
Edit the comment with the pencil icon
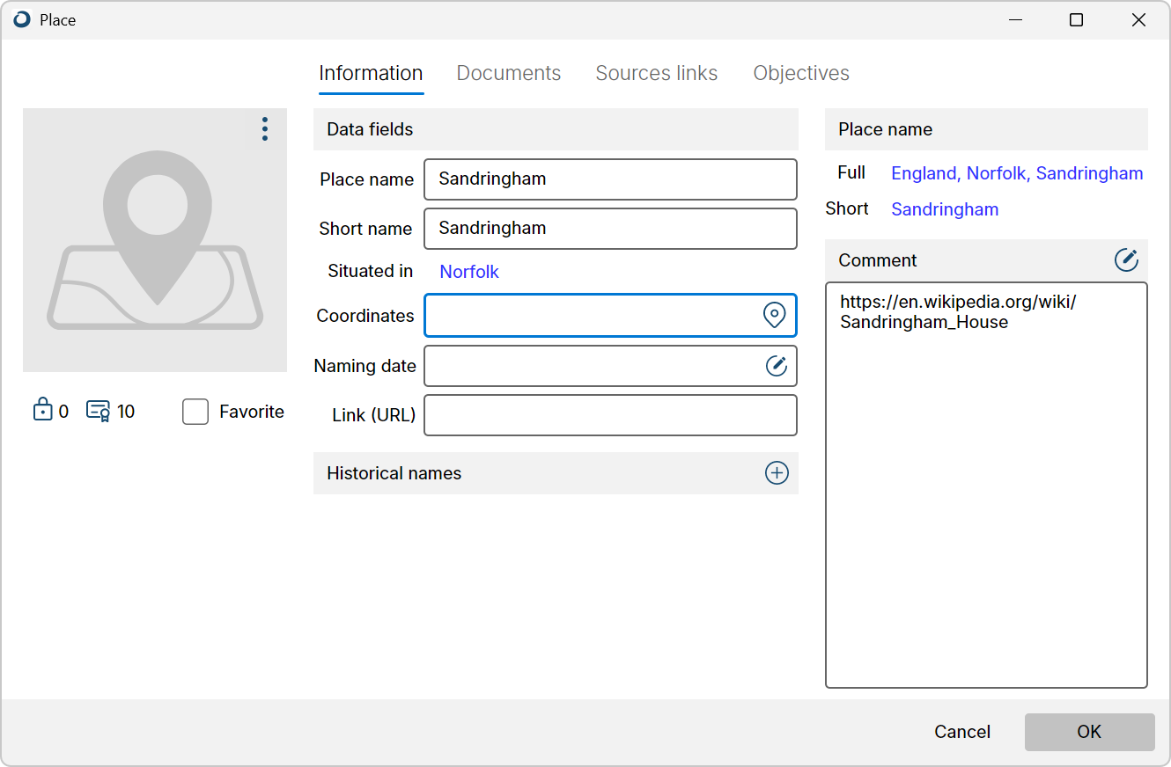click(x=1126, y=259)
